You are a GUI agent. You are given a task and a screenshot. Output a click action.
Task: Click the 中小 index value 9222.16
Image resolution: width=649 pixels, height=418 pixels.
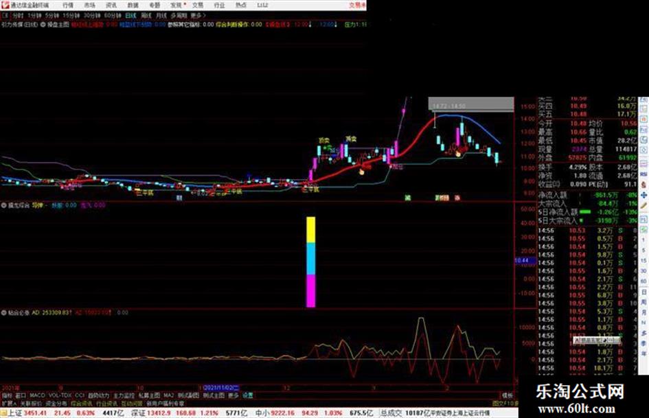(x=283, y=413)
